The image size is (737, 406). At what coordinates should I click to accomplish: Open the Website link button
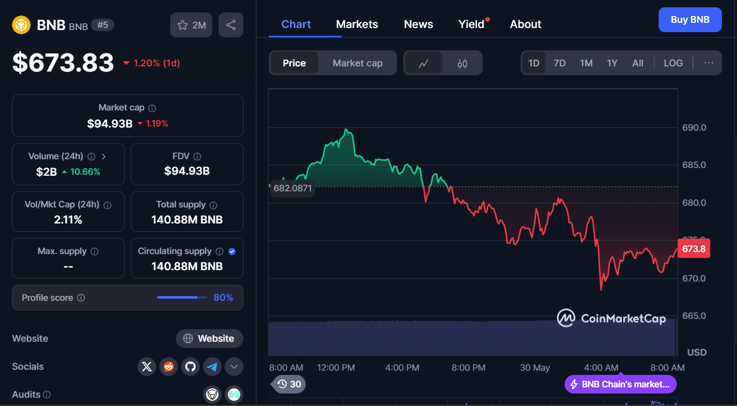coord(210,339)
